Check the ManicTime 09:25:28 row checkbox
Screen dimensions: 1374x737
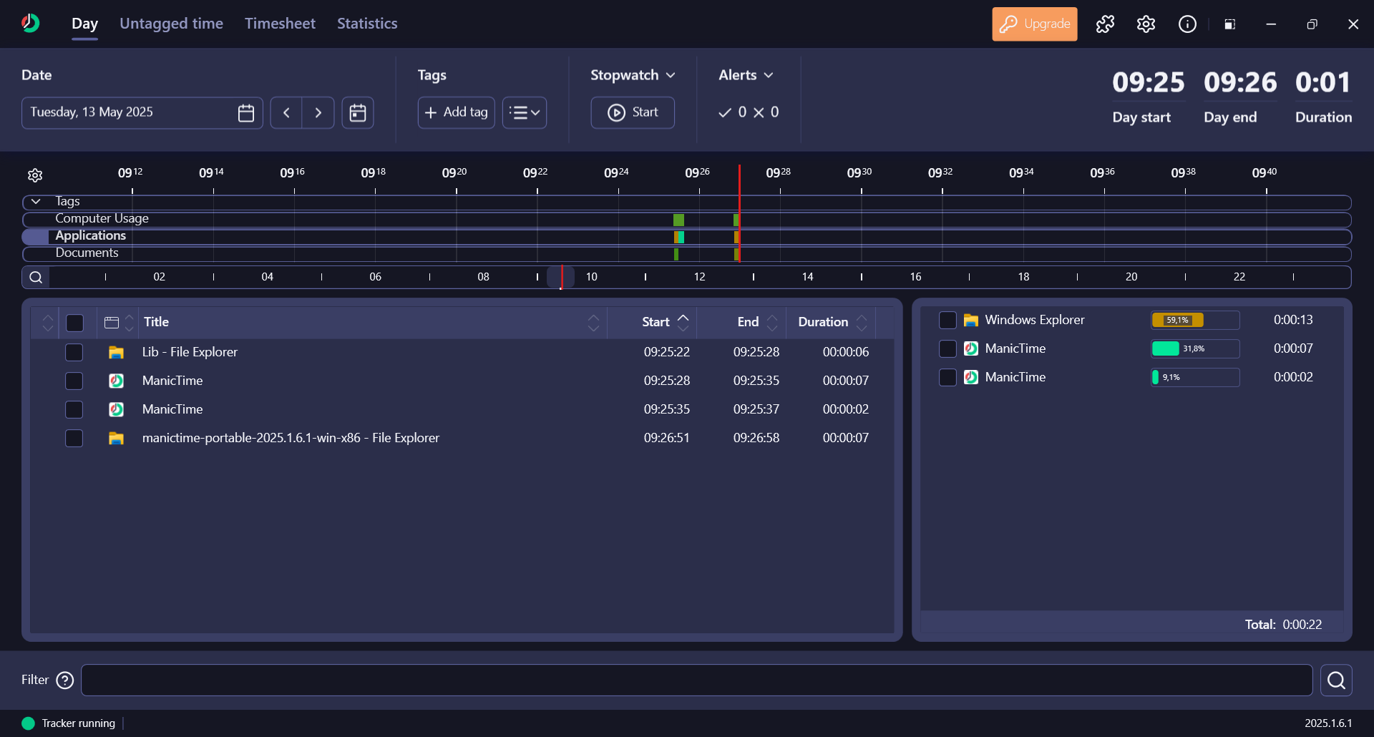tap(74, 381)
